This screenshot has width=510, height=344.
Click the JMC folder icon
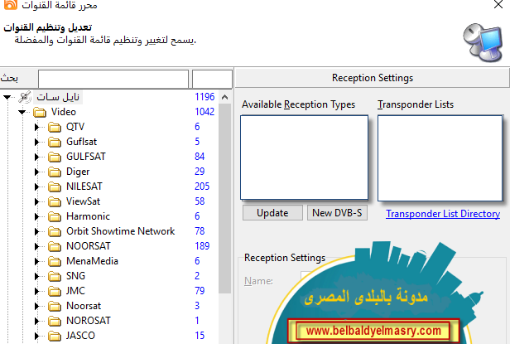click(55, 291)
